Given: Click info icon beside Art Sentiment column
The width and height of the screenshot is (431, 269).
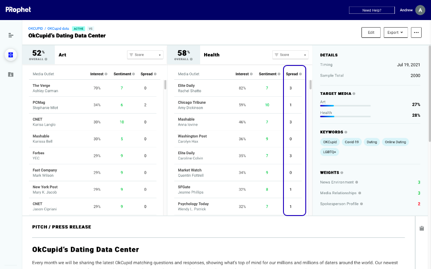Looking at the screenshot, I should [134, 74].
